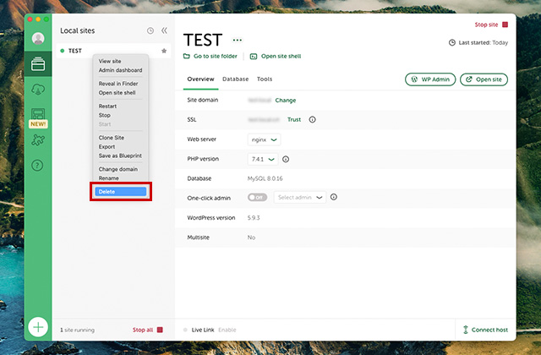
Task: Open the nginx web server dropdown
Action: [264, 139]
